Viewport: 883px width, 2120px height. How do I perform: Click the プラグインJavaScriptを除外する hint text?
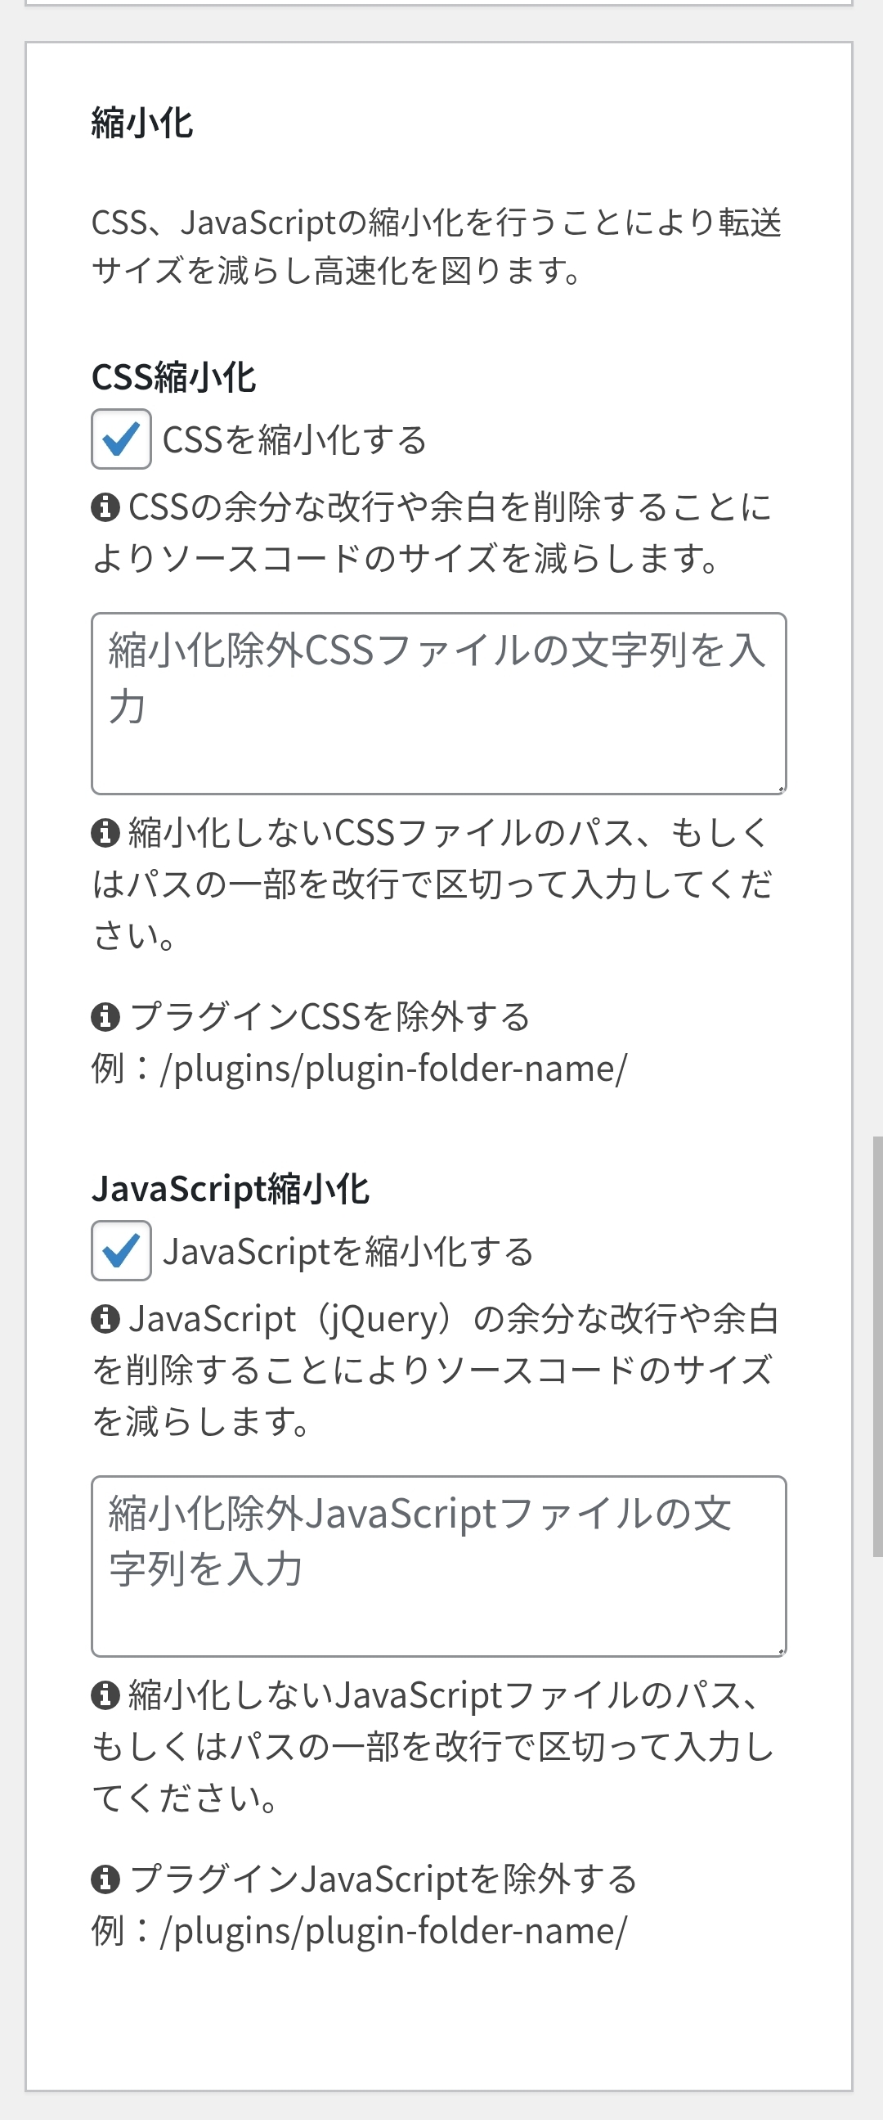[x=383, y=1879]
